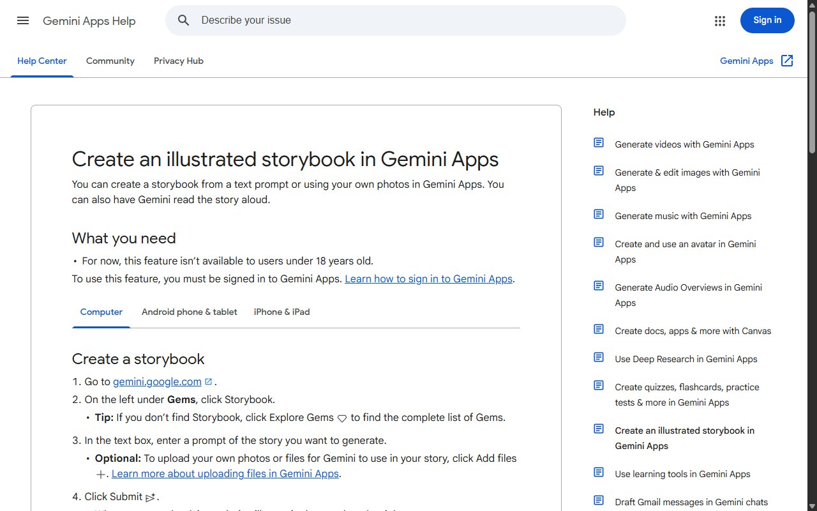
Task: Click the article icon beside Generate videos
Action: pos(599,142)
